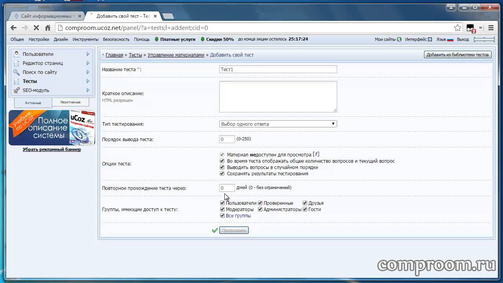Open the Настройки menu
The width and height of the screenshot is (503, 283).
39,39
